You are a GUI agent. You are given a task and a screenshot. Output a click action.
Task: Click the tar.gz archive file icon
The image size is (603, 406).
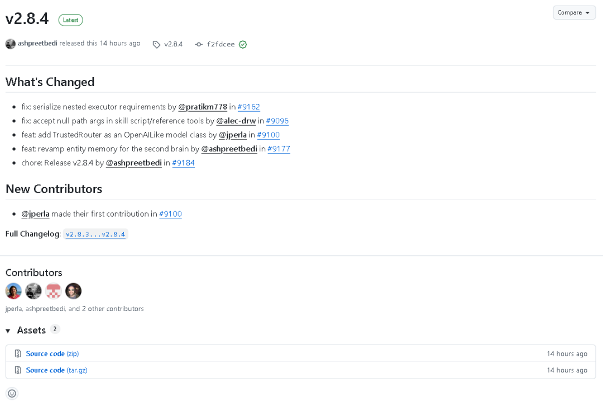point(18,370)
